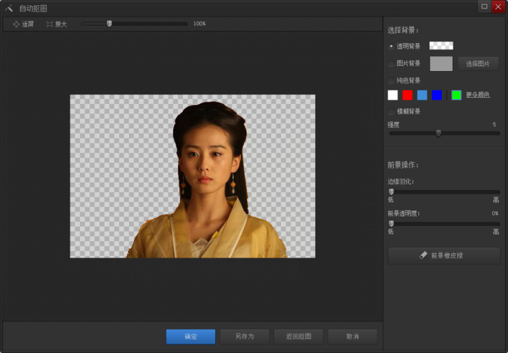
Task: Click the 适屏 fit-to-screen button
Action: click(x=23, y=24)
